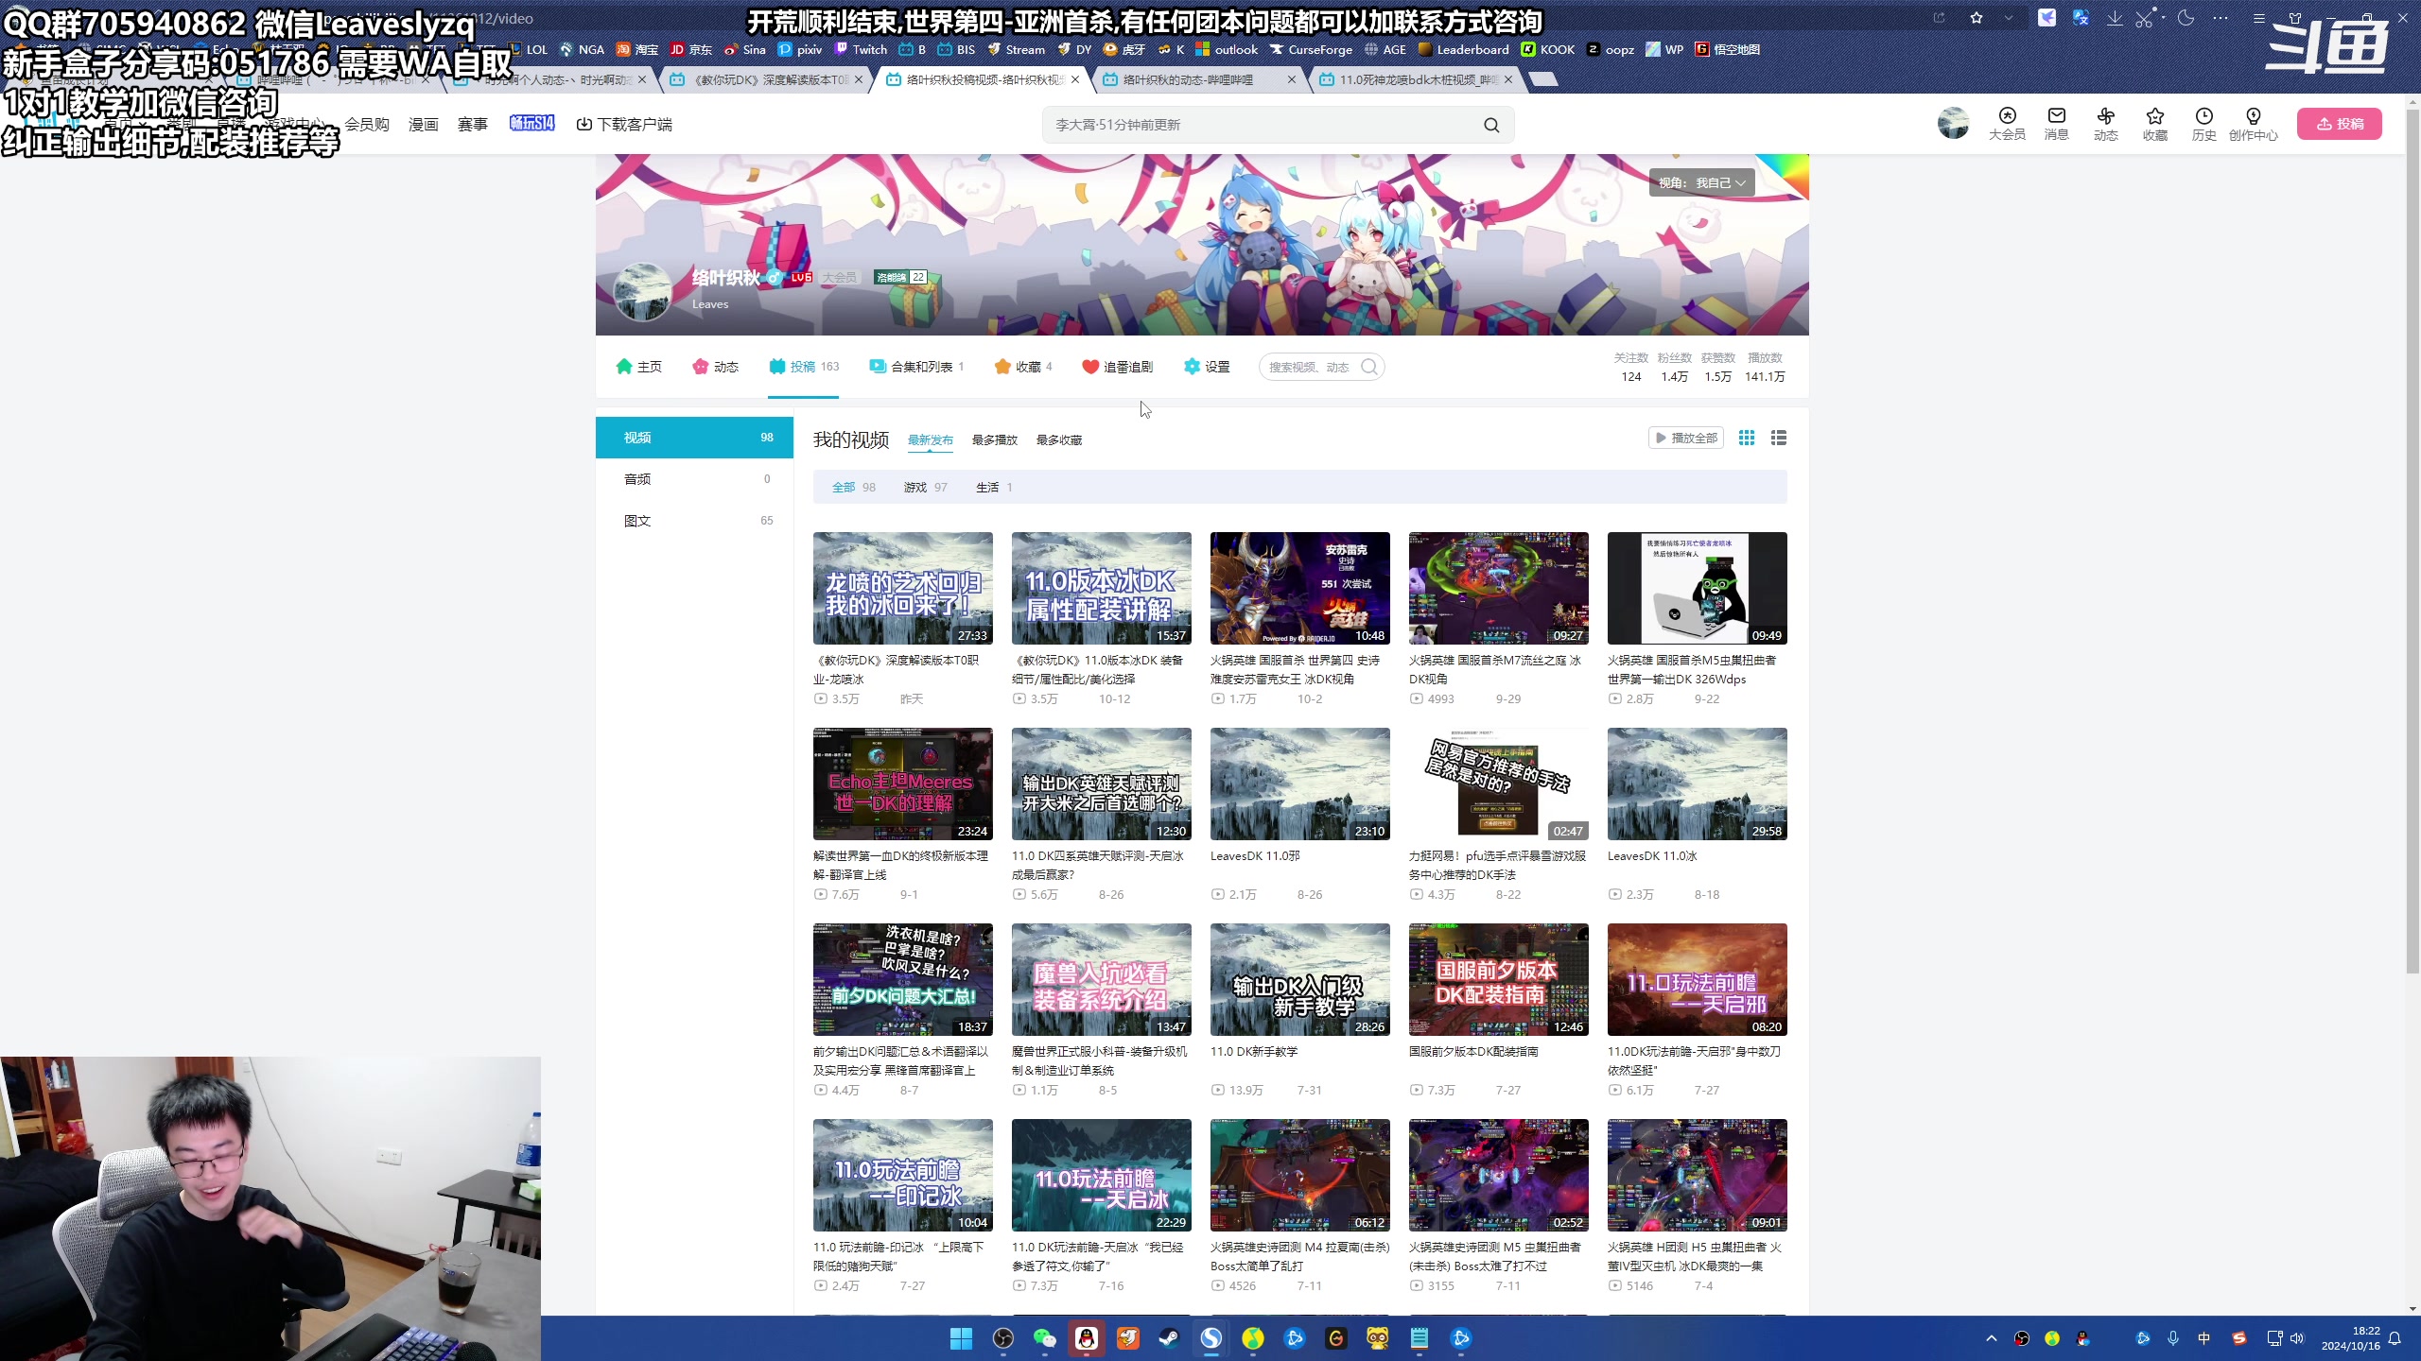Sort videos by 最多播放
The image size is (2421, 1361).
point(995,440)
